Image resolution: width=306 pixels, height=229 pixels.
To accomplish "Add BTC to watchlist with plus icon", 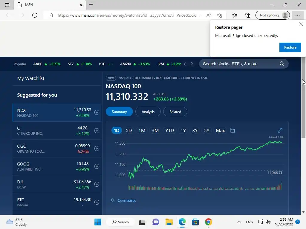I will (x=97, y=202).
